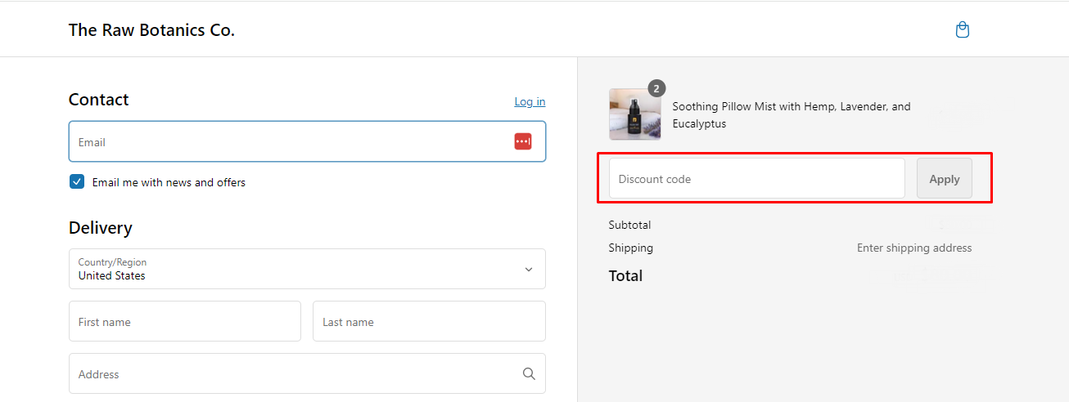Open the shopping bag cart icon
The image size is (1069, 402).
(x=963, y=30)
